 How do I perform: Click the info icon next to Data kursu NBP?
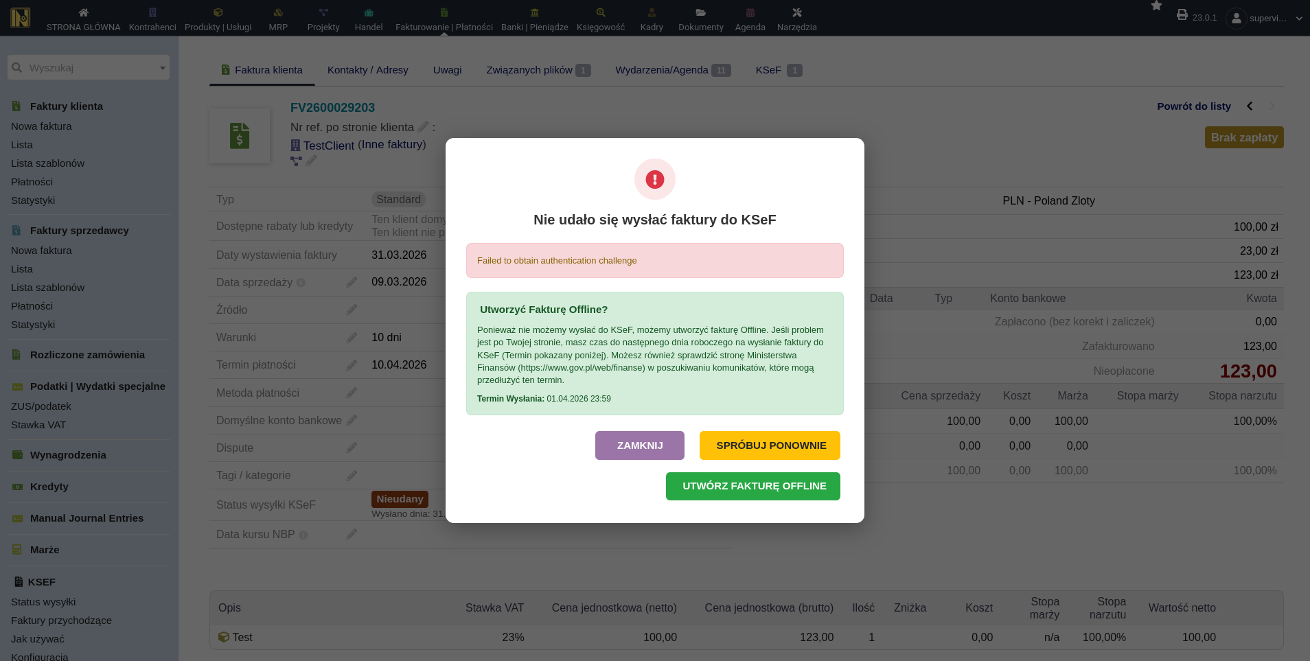tap(303, 535)
